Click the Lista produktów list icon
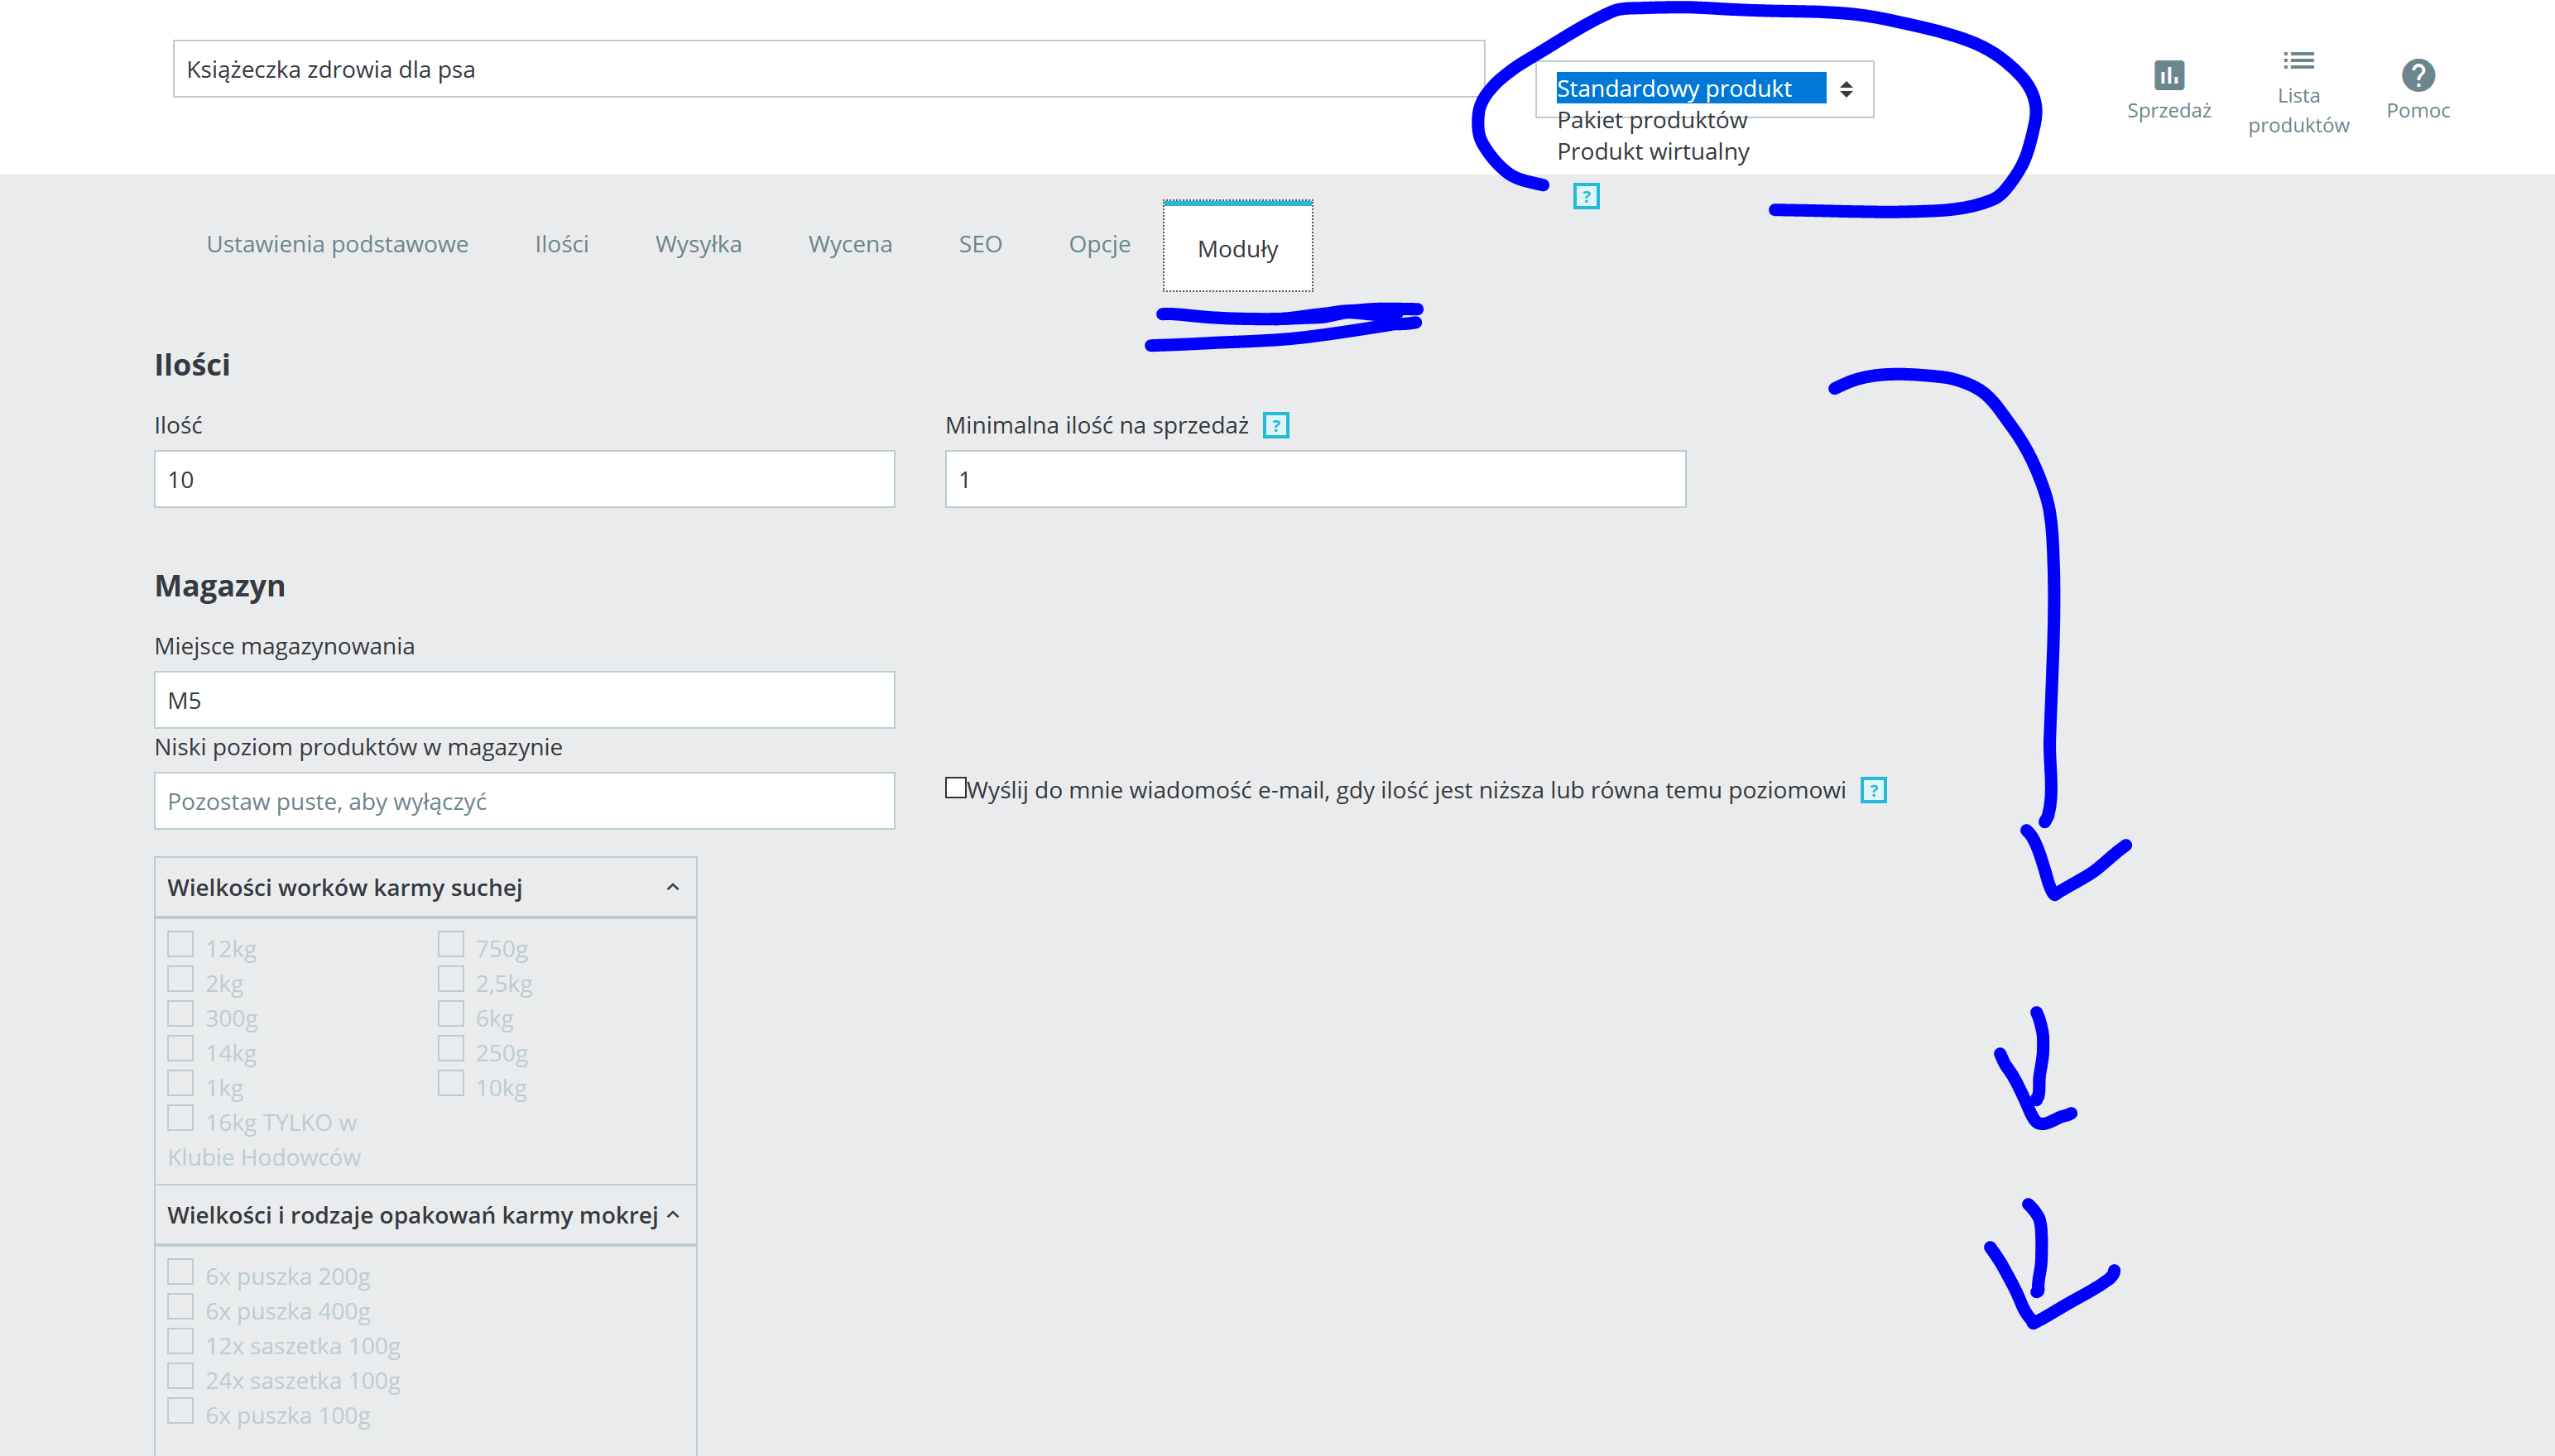The height and width of the screenshot is (1456, 2555). (x=2298, y=62)
